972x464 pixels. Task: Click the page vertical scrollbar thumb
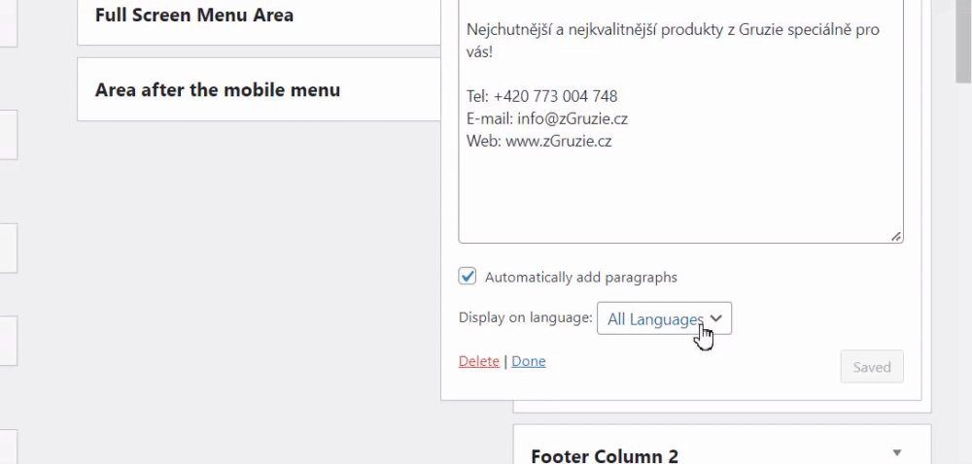962,39
